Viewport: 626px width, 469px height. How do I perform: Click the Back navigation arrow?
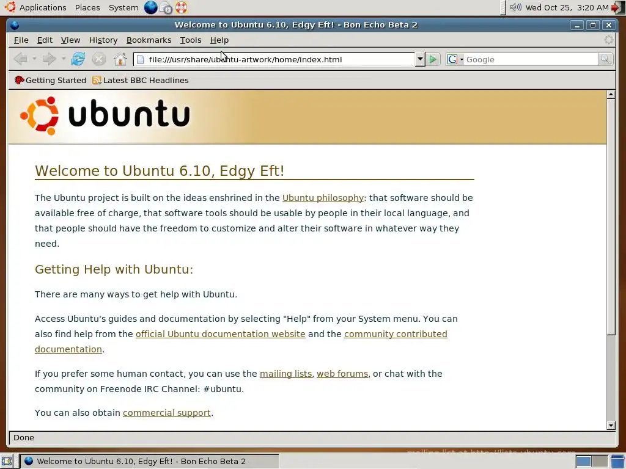[x=20, y=59]
